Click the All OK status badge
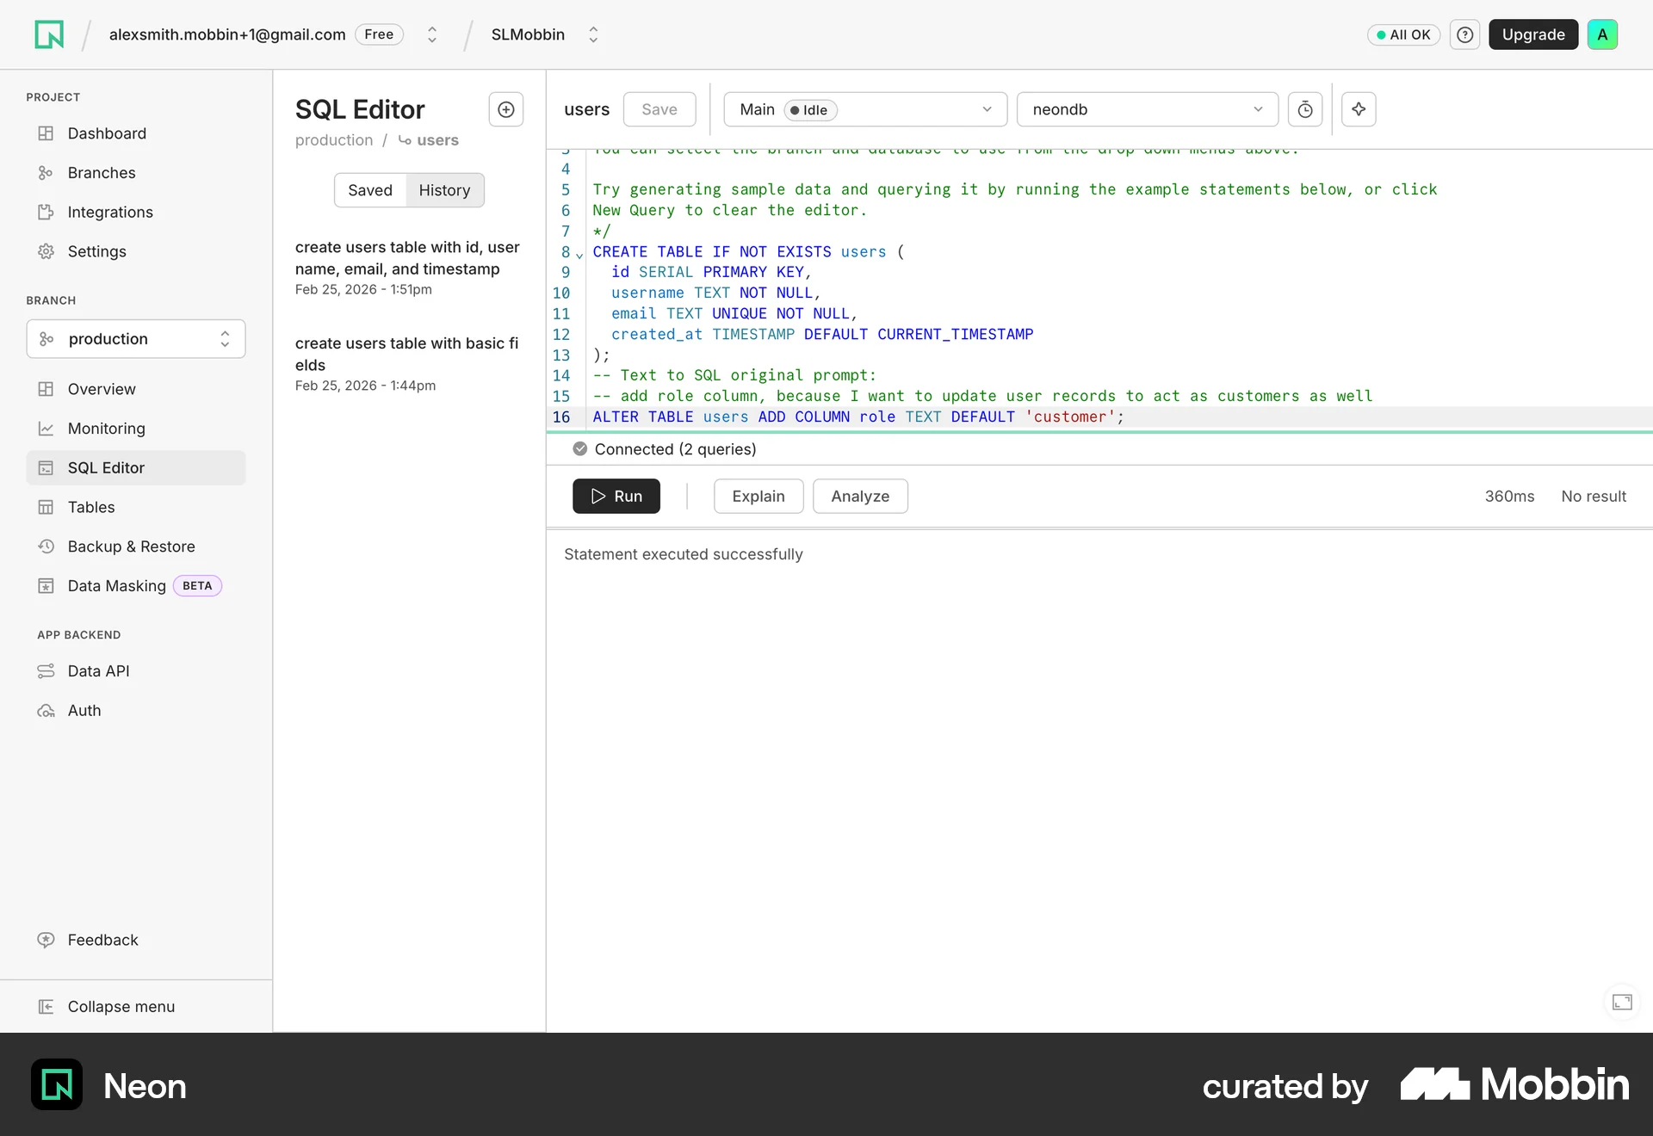 point(1403,34)
